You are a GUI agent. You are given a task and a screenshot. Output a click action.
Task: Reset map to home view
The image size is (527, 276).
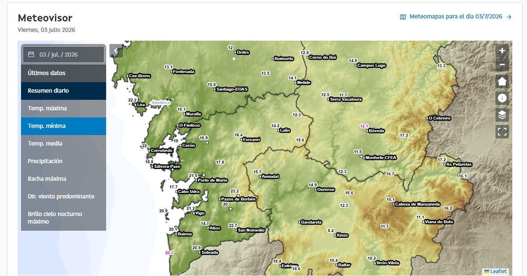pos(502,81)
